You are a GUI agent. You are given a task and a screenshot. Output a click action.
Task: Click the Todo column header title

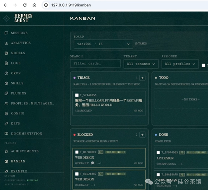(x=164, y=78)
